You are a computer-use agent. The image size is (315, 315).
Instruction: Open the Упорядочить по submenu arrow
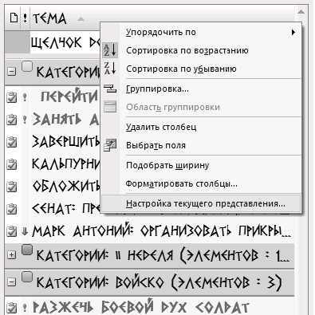(x=293, y=33)
